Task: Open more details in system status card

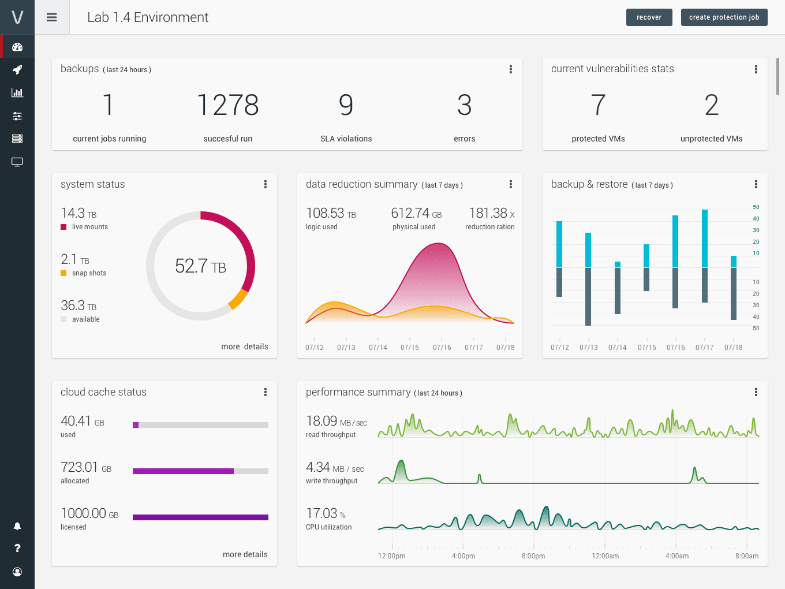Action: (x=245, y=346)
